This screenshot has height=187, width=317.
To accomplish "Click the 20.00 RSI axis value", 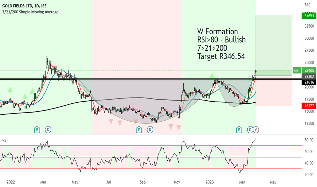I will pyautogui.click(x=309, y=175).
